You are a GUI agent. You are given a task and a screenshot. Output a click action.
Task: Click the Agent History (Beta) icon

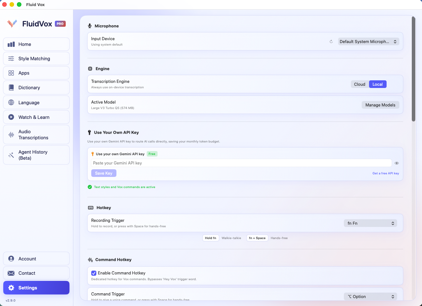click(11, 155)
